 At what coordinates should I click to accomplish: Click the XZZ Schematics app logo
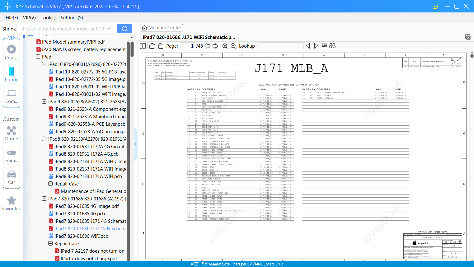[8, 6]
